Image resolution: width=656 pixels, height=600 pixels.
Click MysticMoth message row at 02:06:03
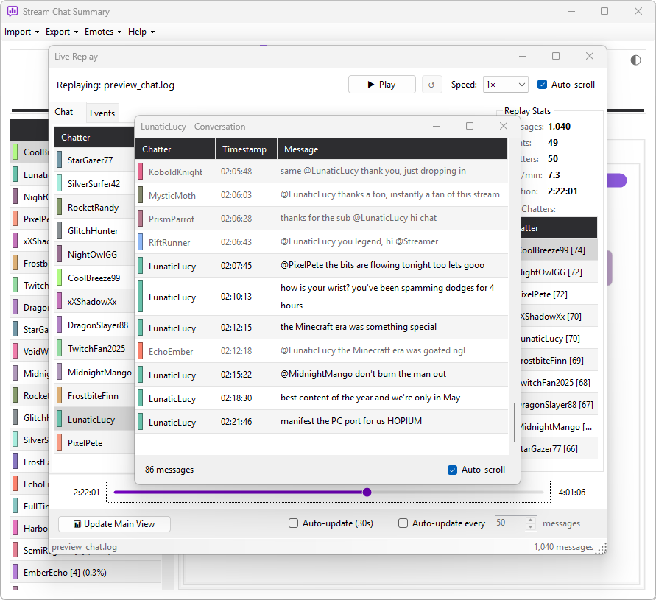click(x=321, y=195)
